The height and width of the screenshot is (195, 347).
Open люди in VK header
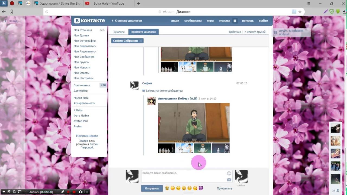[175, 21]
